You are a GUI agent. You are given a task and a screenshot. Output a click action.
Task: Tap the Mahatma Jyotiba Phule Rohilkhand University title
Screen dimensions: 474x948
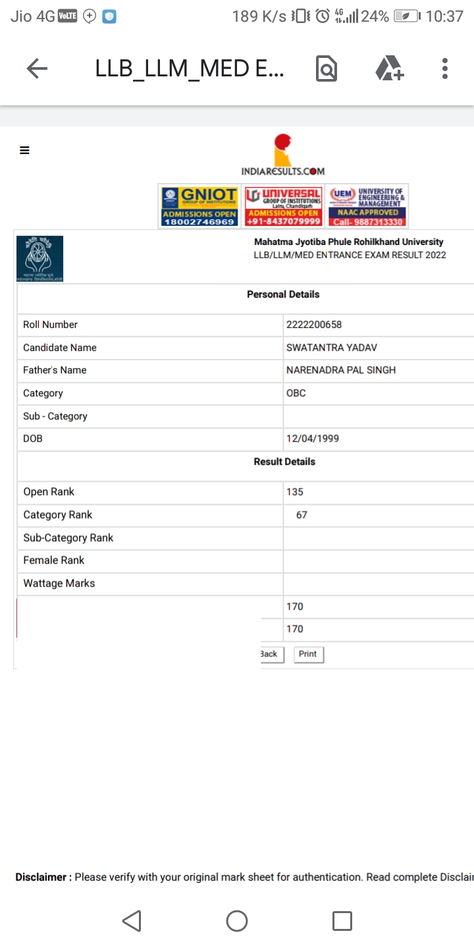pyautogui.click(x=349, y=242)
